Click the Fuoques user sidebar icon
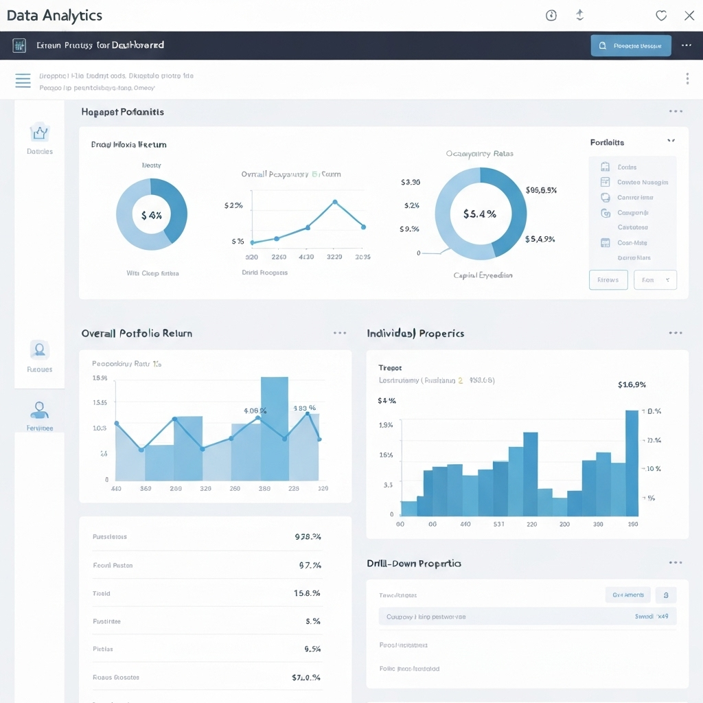Image resolution: width=703 pixels, height=703 pixels. click(39, 349)
